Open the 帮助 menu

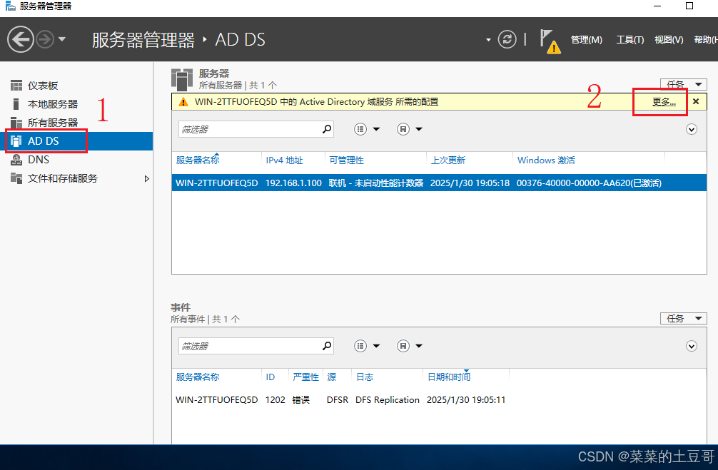706,40
